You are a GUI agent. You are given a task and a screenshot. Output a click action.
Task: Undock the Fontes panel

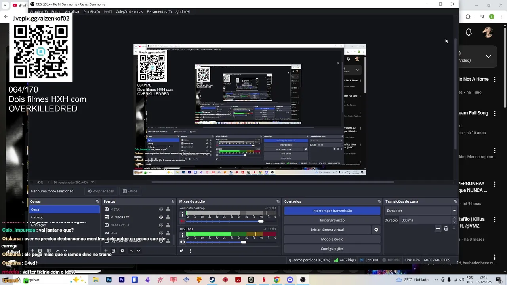(173, 201)
